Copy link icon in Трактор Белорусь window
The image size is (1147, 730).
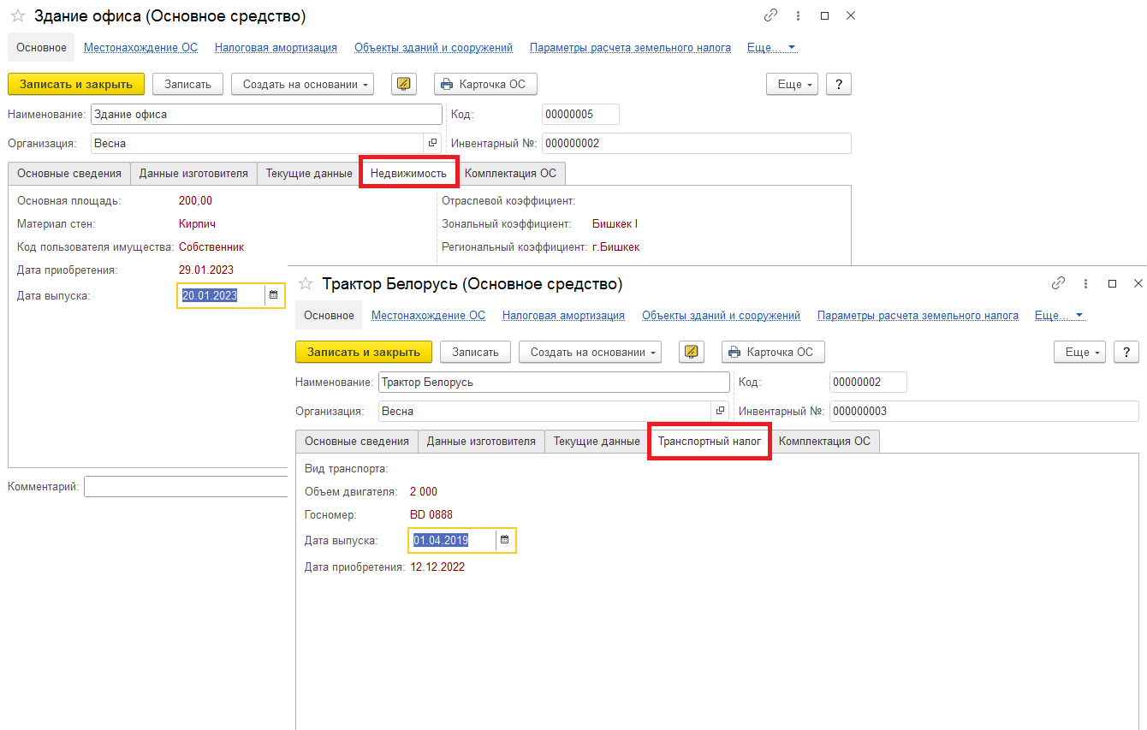(1059, 283)
